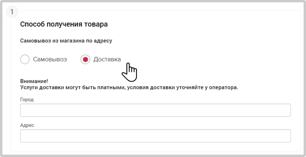The image size is (306, 157).
Task: Click the hand pointer cursor icon
Action: 129,72
